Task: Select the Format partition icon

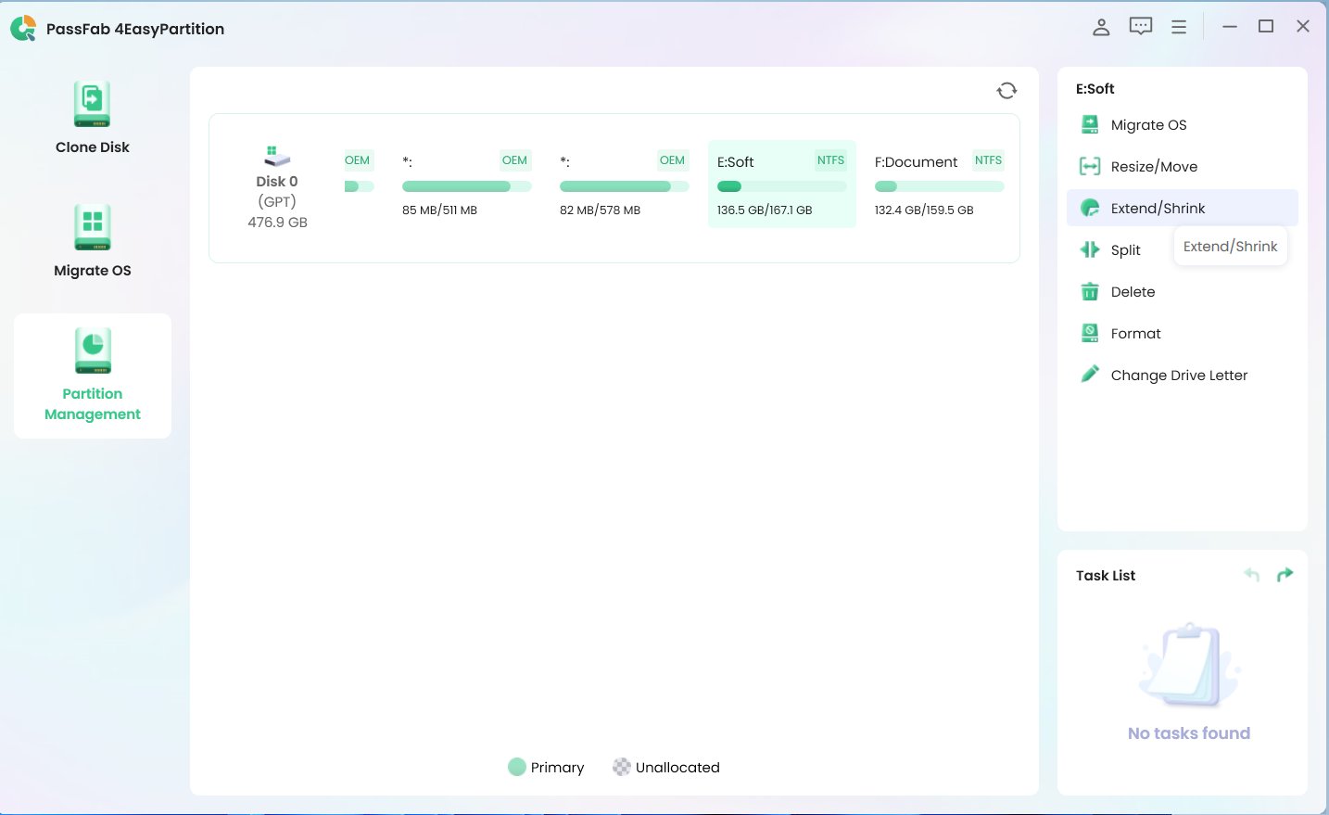Action: click(x=1089, y=332)
